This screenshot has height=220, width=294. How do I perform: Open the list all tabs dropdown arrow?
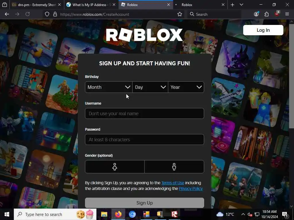point(241,5)
